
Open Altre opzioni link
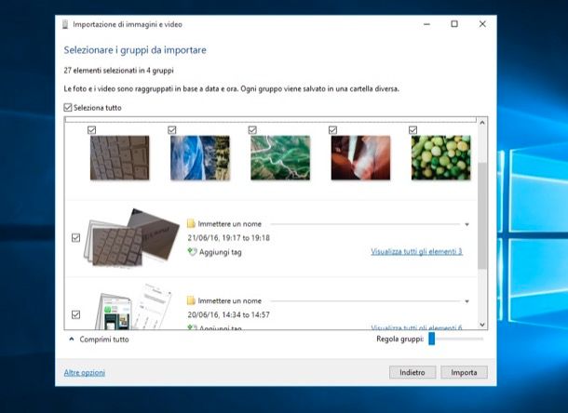84,372
